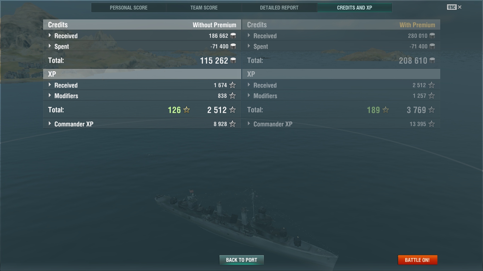This screenshot has height=271, width=483.
Task: Start next match with Battle On! button
Action: tap(417, 260)
